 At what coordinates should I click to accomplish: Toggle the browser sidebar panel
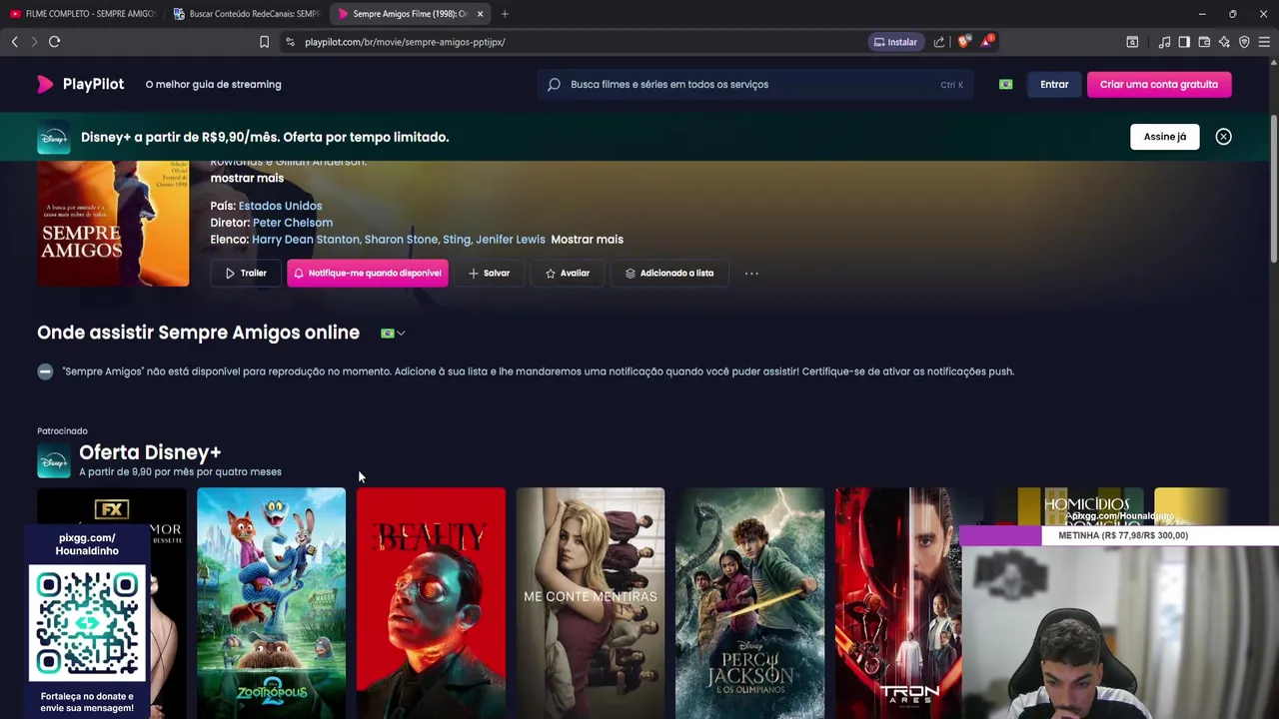tap(1184, 42)
